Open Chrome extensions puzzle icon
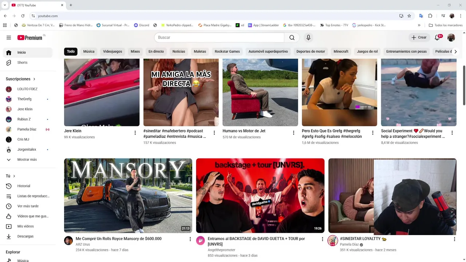The height and width of the screenshot is (262, 466). (x=430, y=16)
